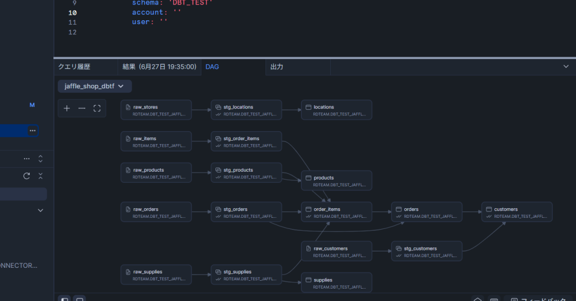Click the keyboard icon in bottom bar
This screenshot has width=576, height=301.
[x=494, y=299]
